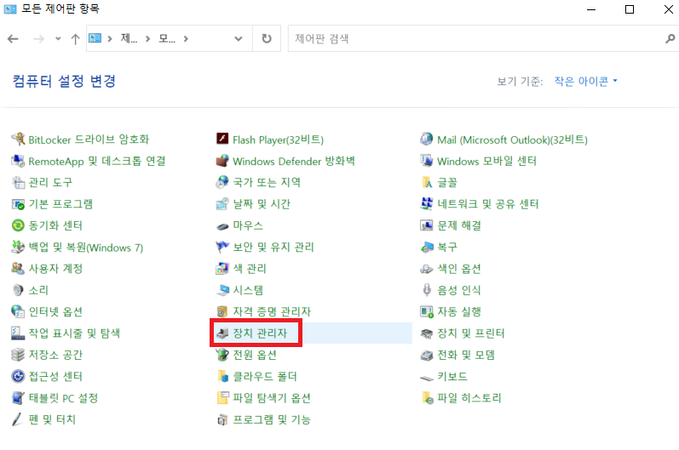Refresh the control panel view
Viewport: 679px width, 450px height.
[x=267, y=38]
